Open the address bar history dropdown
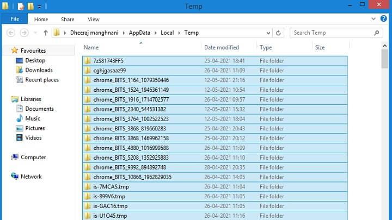 click(x=268, y=33)
